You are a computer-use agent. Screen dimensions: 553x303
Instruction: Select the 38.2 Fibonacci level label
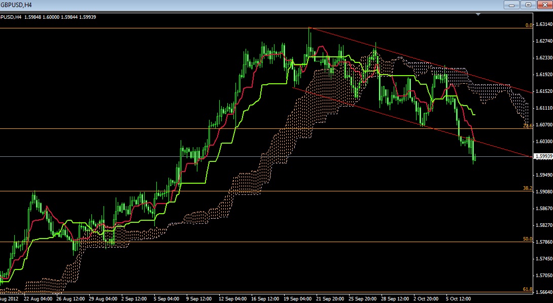[x=528, y=188]
